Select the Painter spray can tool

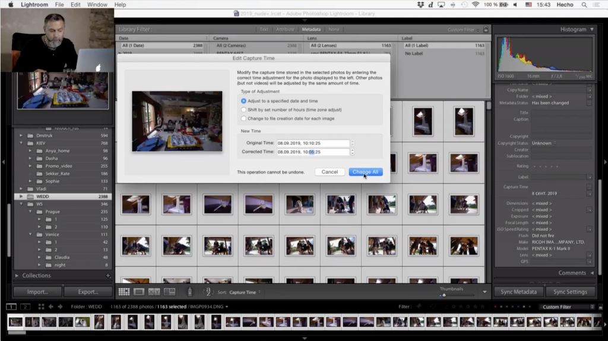click(x=189, y=292)
